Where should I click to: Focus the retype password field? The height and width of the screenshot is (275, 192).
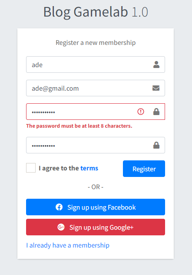[x=96, y=145]
